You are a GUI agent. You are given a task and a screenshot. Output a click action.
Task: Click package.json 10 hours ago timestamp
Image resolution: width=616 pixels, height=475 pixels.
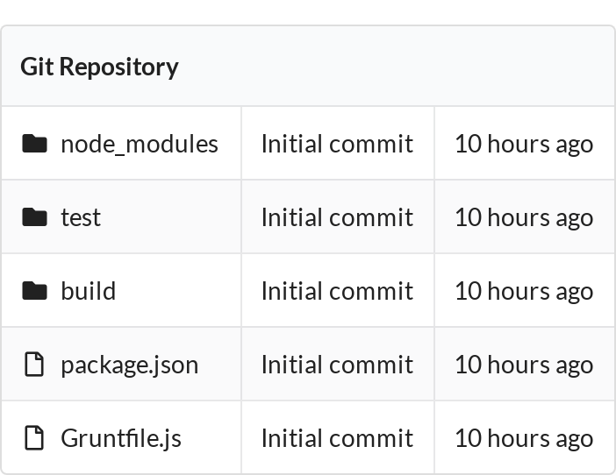(524, 365)
